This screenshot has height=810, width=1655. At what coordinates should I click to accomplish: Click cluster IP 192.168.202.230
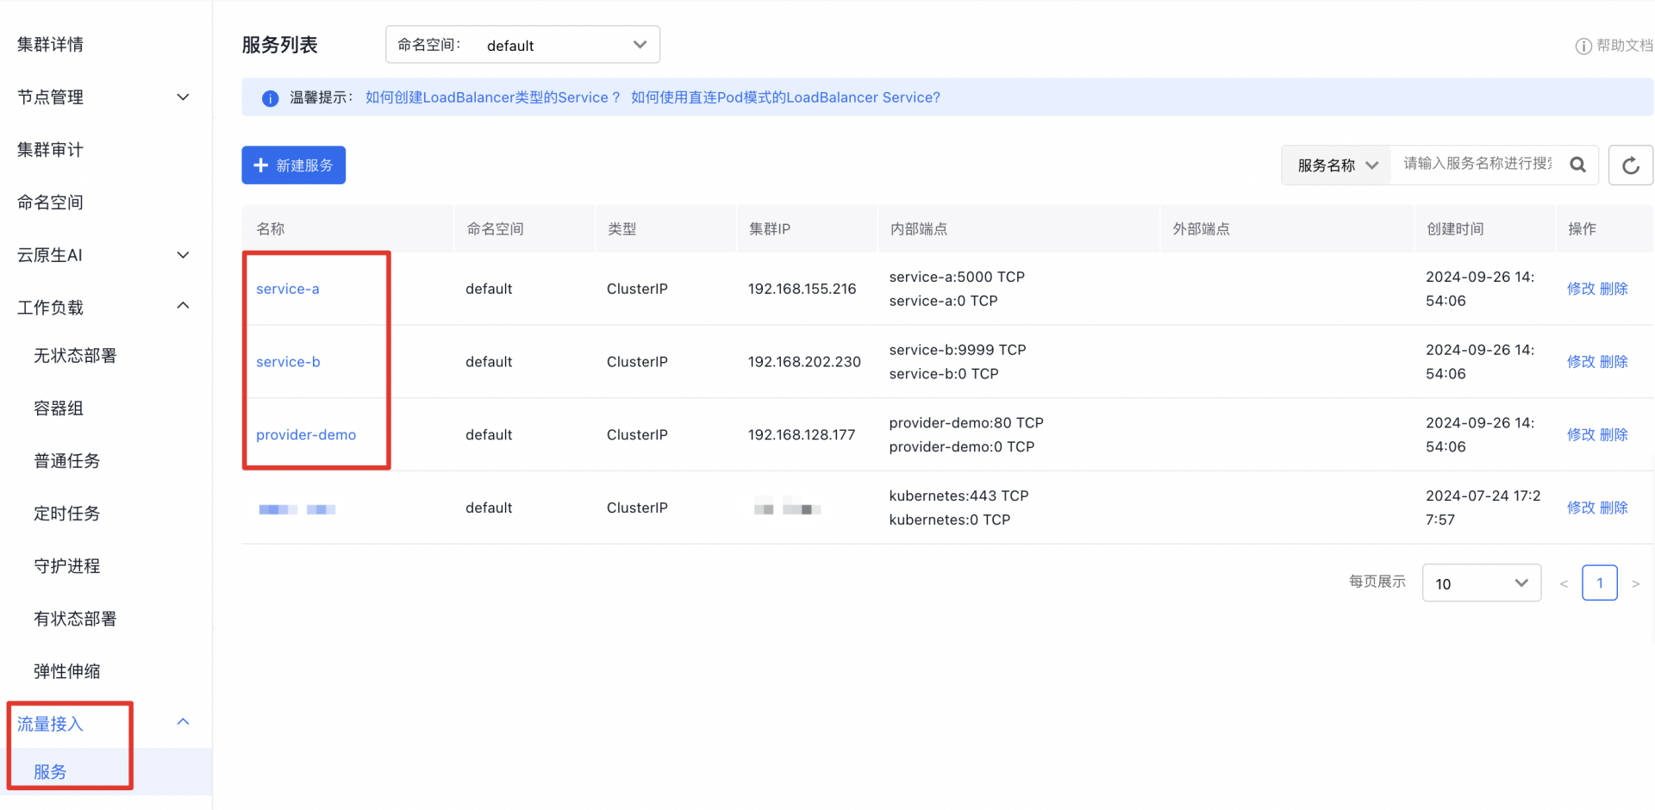(804, 362)
